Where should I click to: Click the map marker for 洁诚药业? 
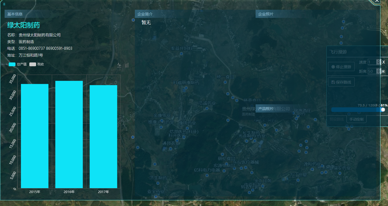click(207, 108)
